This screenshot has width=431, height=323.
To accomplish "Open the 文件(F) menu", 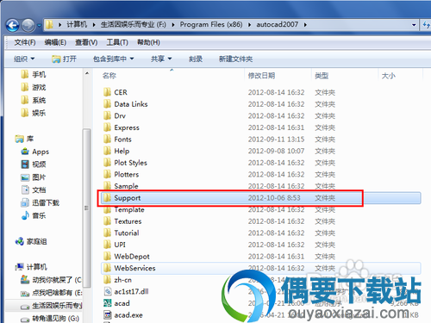I will pos(25,42).
